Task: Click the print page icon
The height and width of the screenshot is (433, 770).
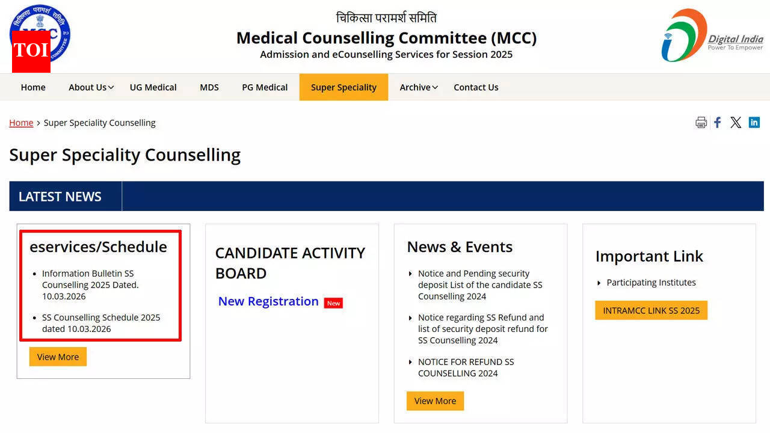Action: 701,122
